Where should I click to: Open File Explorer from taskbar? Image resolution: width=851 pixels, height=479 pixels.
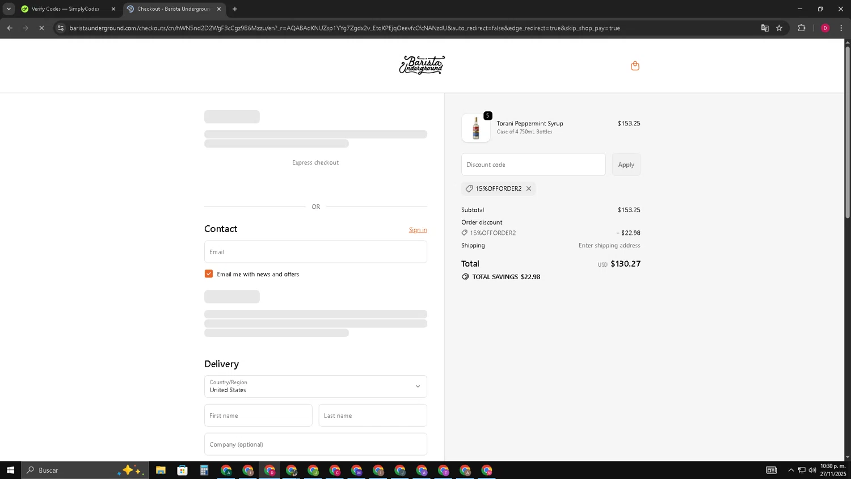[x=161, y=470]
